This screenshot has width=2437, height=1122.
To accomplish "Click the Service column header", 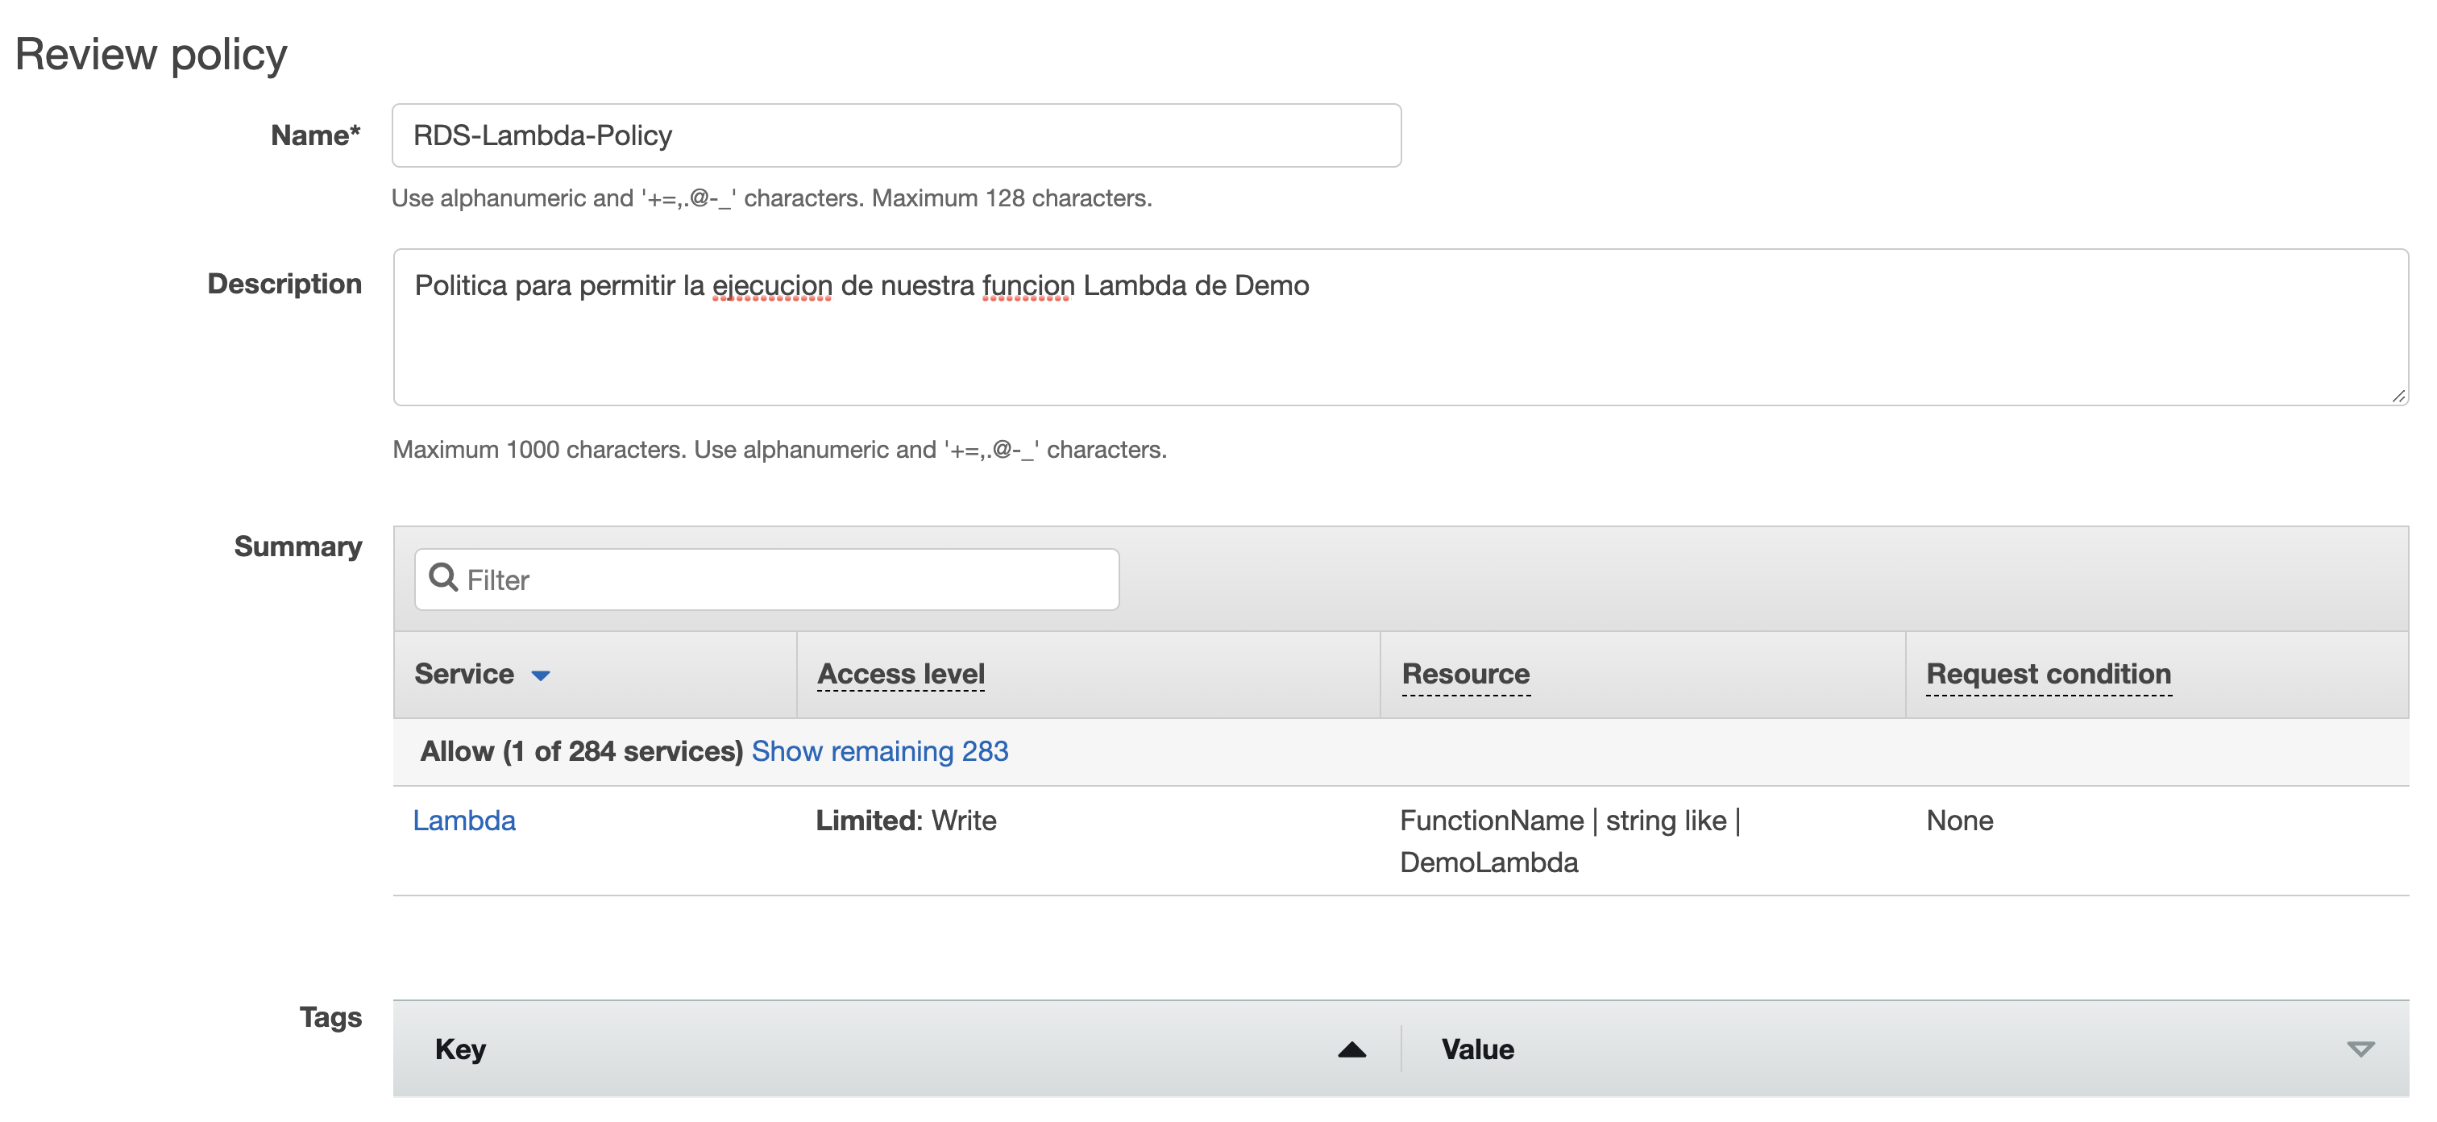I will click(463, 675).
